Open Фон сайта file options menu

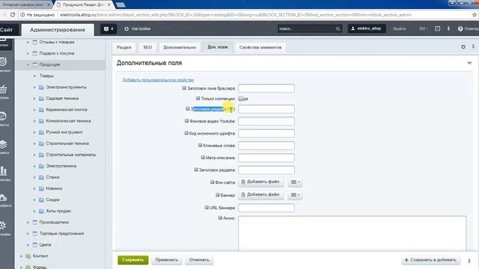pos(295,182)
